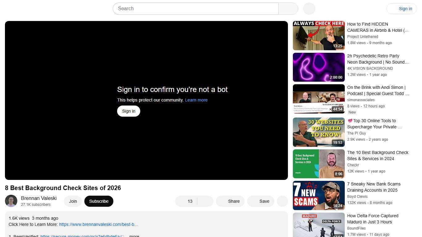Join the Brennan Valeski channel

73,201
